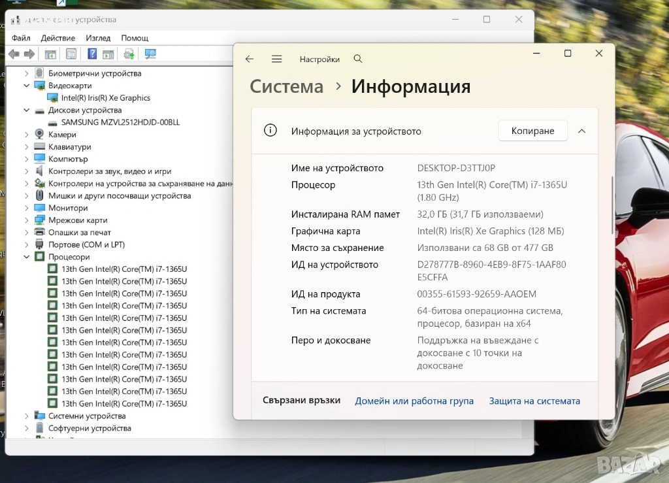Collapse the Видеокарти tree node
Image resolution: width=669 pixels, height=483 pixels.
27,86
